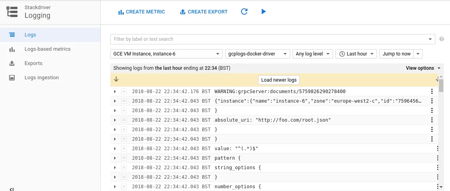
Task: Click the filter by label search field
Action: tap(270, 39)
